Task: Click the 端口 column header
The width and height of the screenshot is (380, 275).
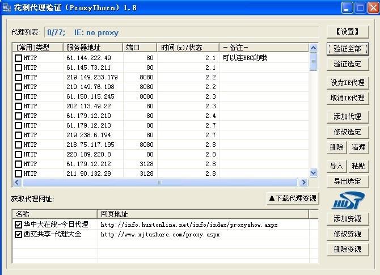Action: click(140, 48)
